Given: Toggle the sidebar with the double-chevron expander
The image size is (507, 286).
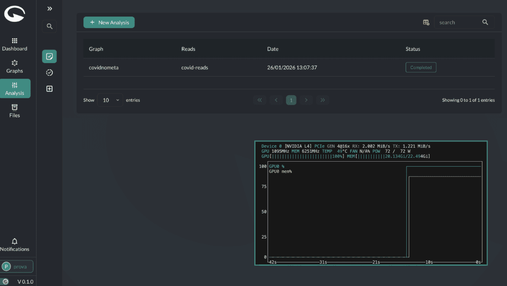Looking at the screenshot, I should (x=49, y=8).
